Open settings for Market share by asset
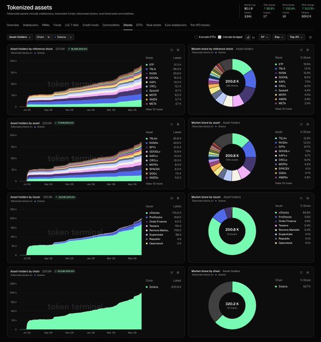The image size is (321, 342). point(307,124)
